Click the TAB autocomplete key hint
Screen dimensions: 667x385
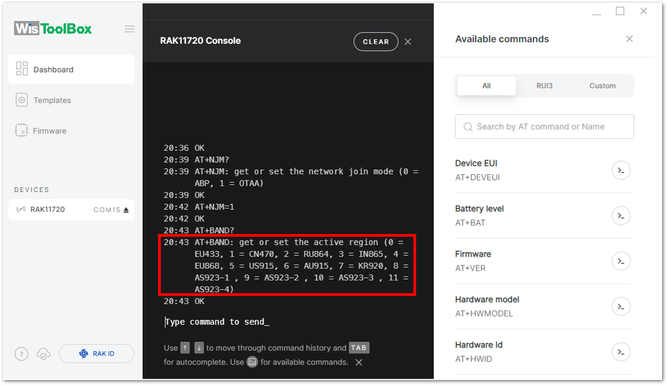(359, 348)
